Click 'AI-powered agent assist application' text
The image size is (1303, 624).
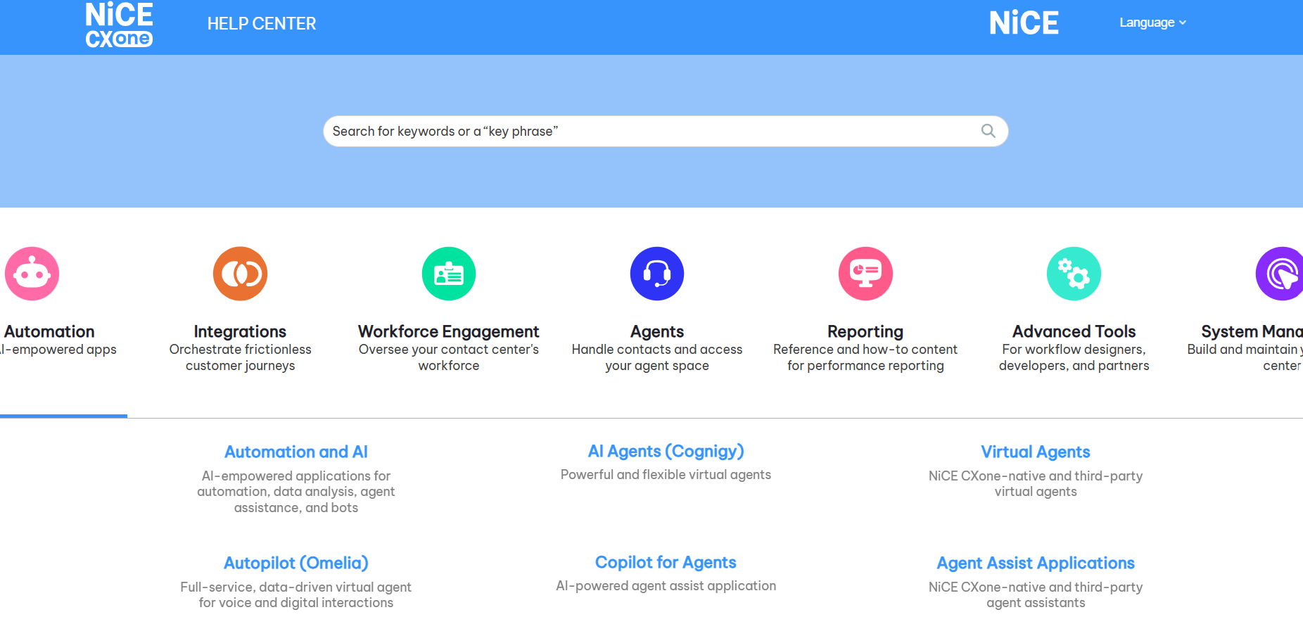pyautogui.click(x=666, y=586)
